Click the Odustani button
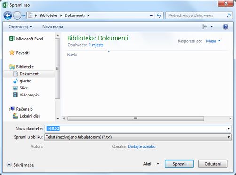The width and height of the screenshot is (236, 175). [212, 164]
